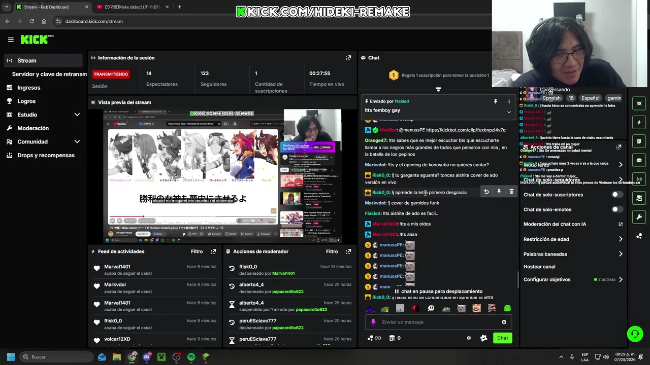Unpin the pinned message from Flakied
This screenshot has width=650, height=365.
(x=495, y=101)
